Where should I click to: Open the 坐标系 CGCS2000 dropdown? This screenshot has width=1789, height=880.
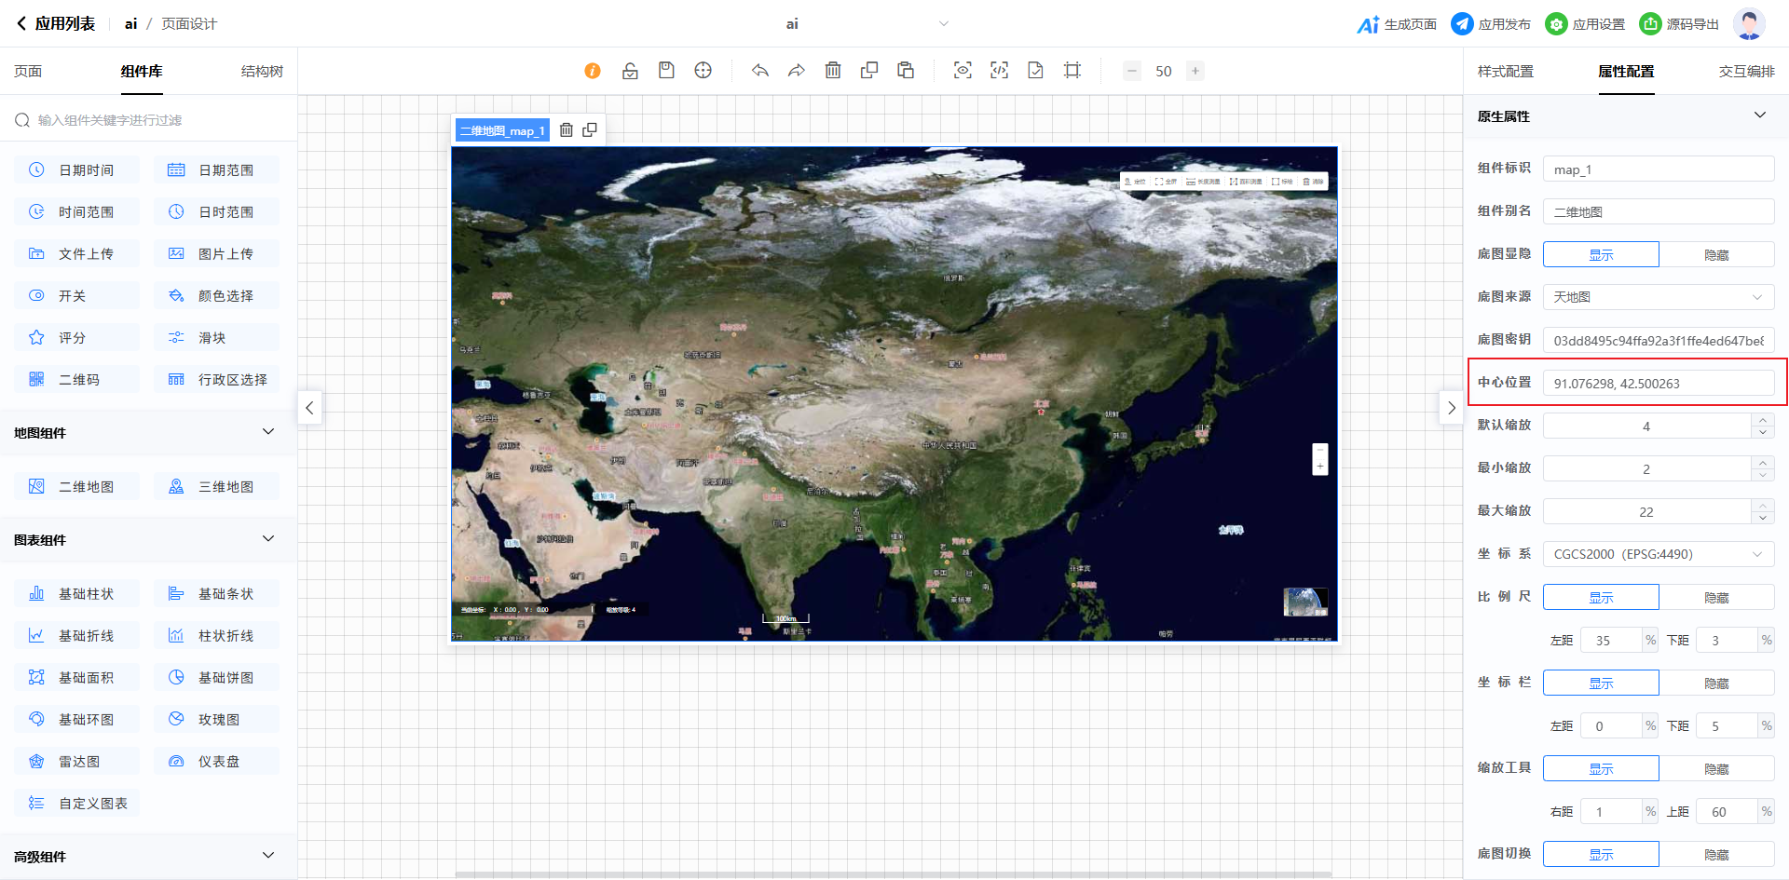coord(1658,554)
